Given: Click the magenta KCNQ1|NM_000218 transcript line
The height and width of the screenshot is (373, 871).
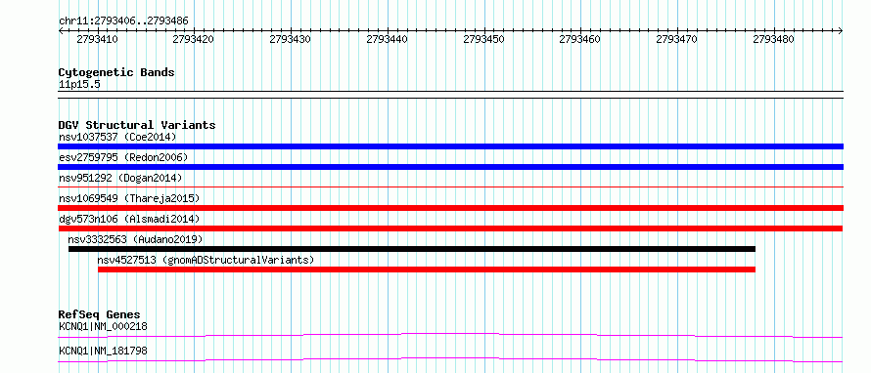Looking at the screenshot, I should click(450, 336).
